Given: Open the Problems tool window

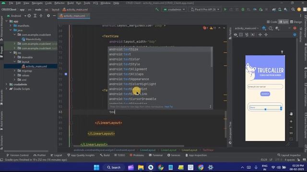Looking at the screenshot, I should tap(137, 155).
